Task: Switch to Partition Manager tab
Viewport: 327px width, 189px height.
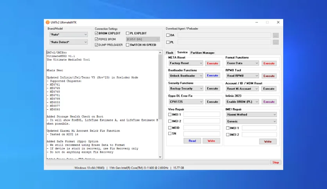Action: point(202,53)
